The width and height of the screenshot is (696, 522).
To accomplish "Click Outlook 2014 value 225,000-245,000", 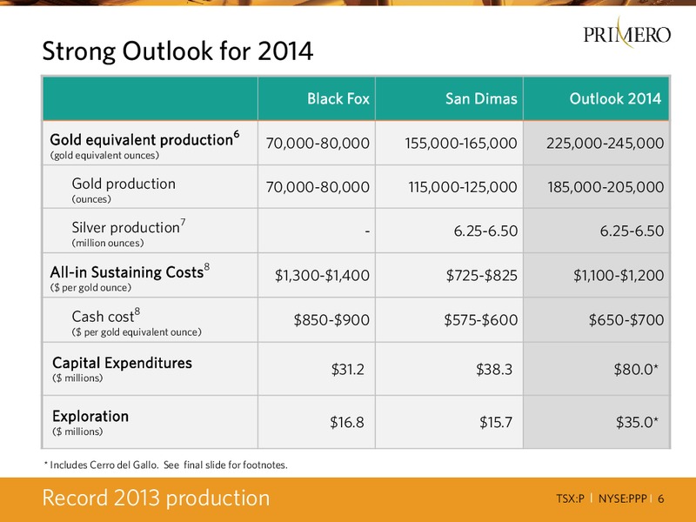I will (x=605, y=143).
